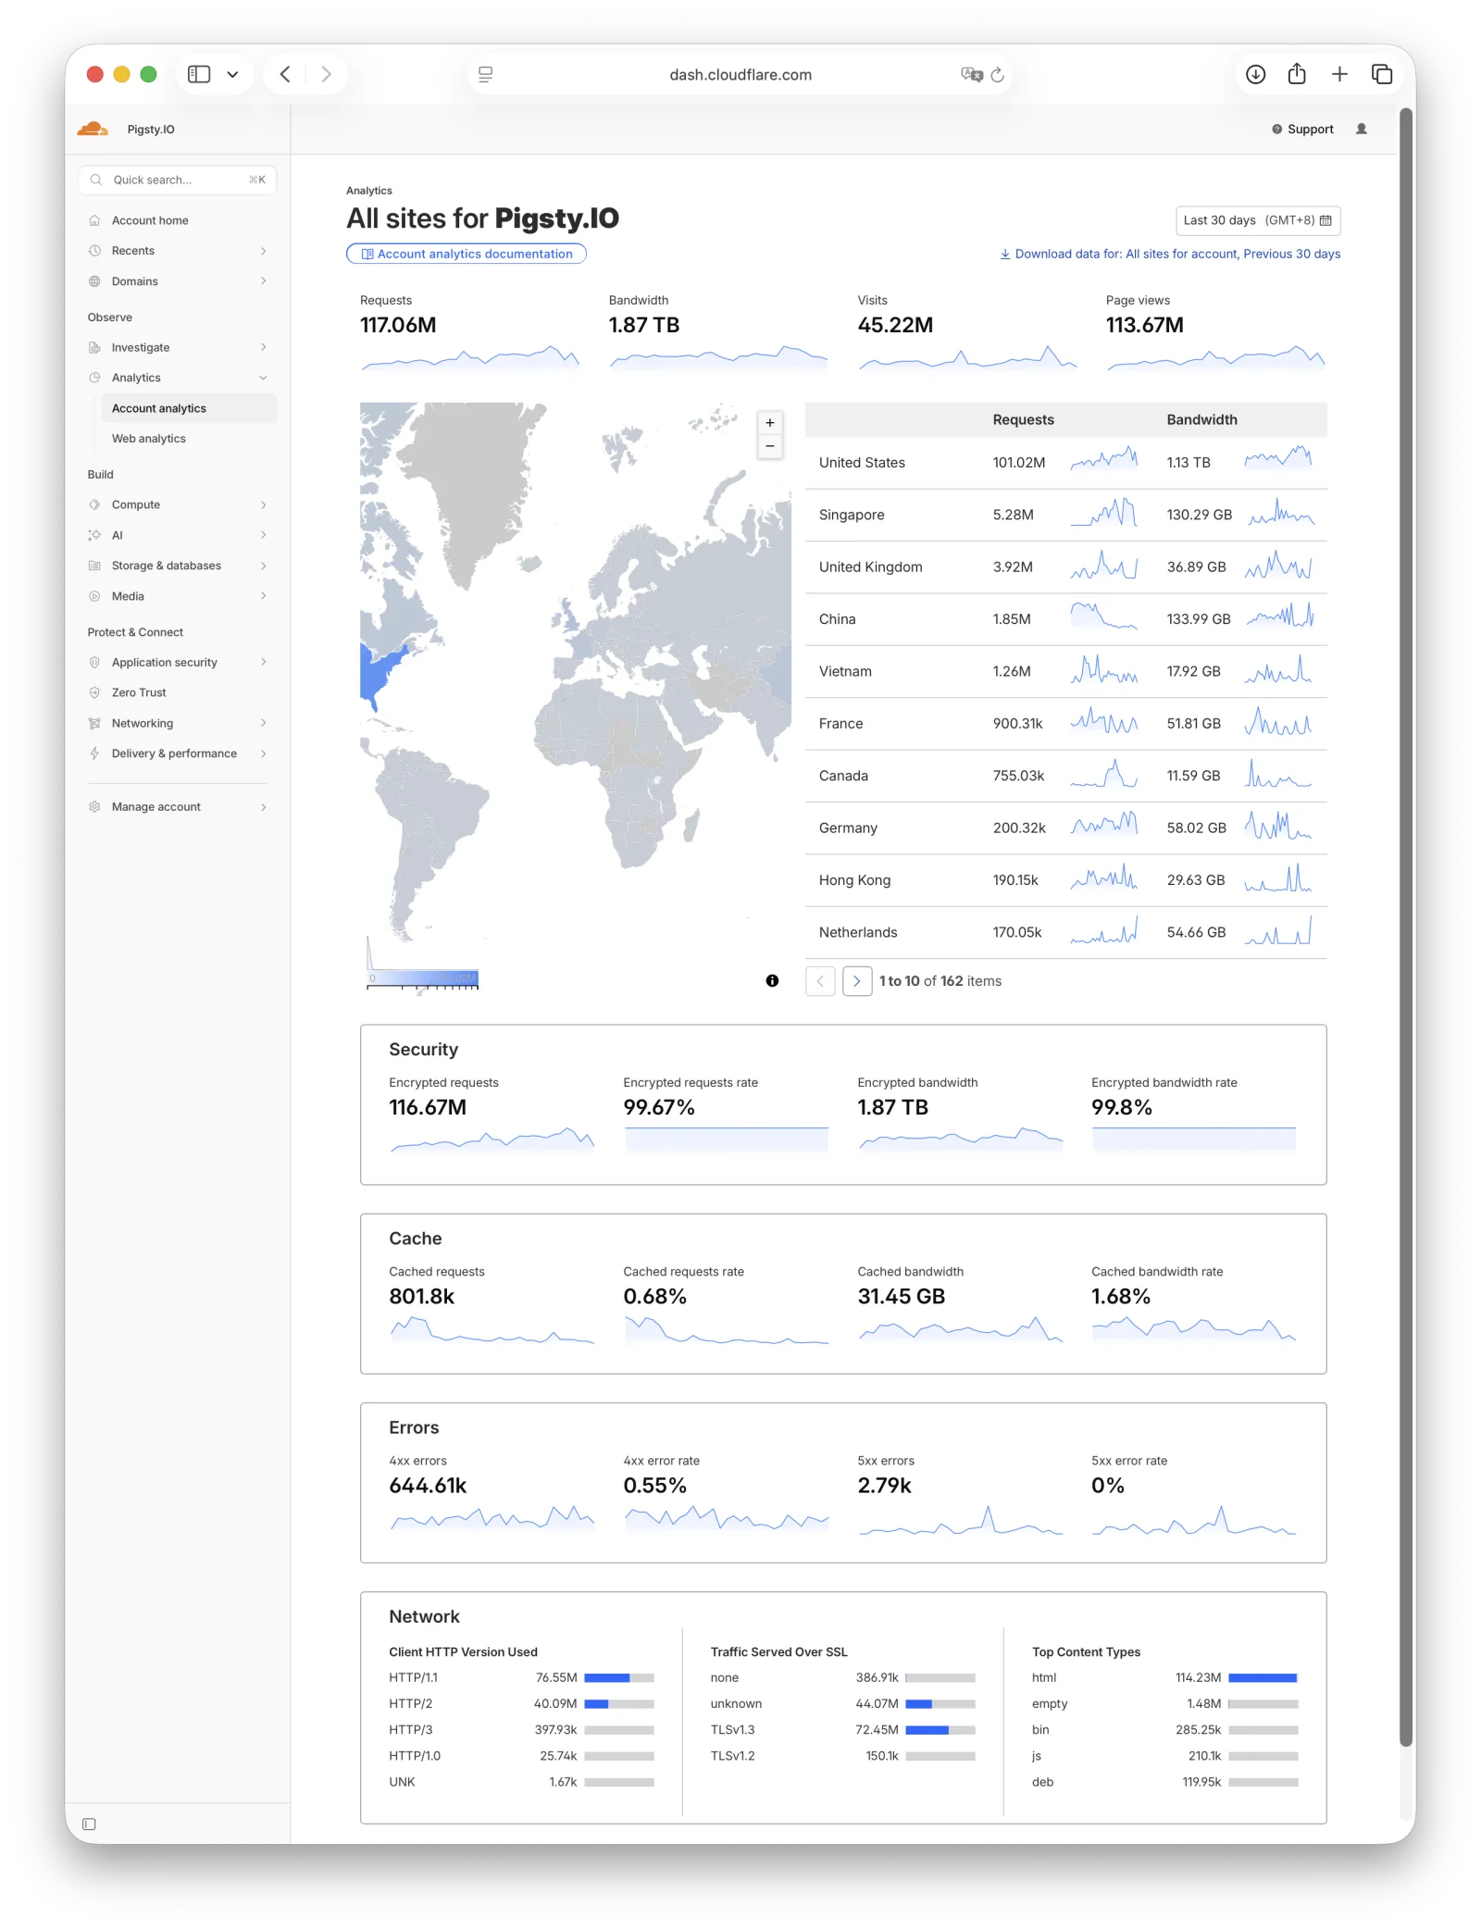Click the Investigate icon in sidebar

tap(94, 347)
